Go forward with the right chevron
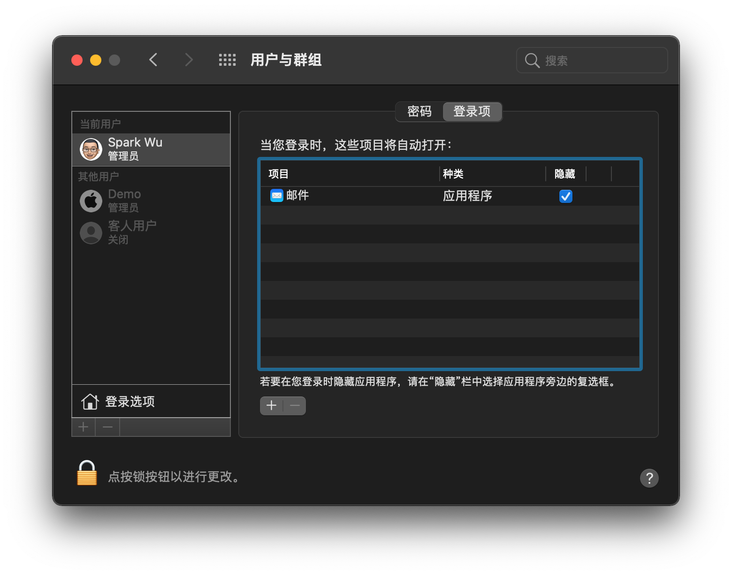This screenshot has height=575, width=732. point(189,60)
